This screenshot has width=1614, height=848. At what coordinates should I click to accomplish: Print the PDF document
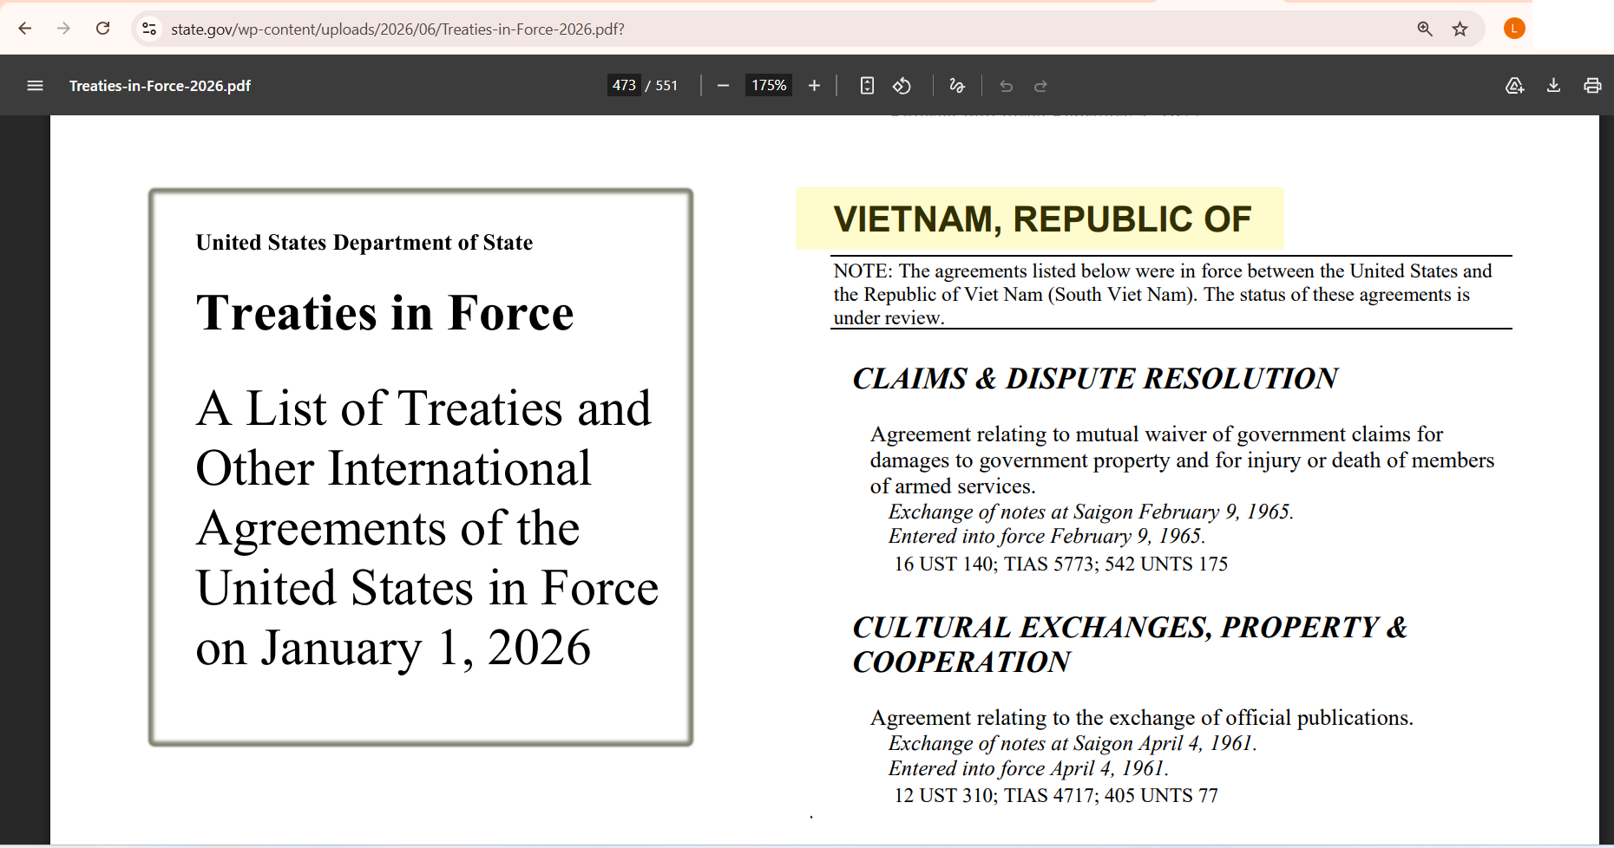[x=1592, y=85]
